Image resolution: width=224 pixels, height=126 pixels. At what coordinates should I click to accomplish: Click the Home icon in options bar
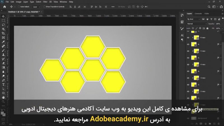point(4,6)
